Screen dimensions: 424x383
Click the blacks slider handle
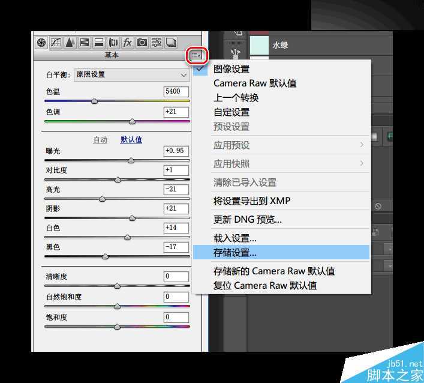tap(105, 256)
